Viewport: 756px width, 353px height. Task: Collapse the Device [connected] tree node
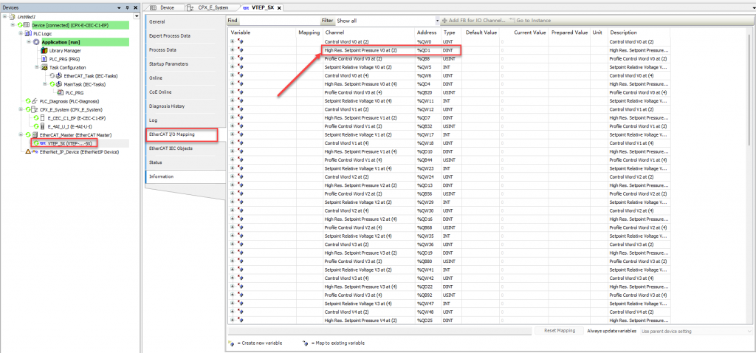tap(12, 25)
